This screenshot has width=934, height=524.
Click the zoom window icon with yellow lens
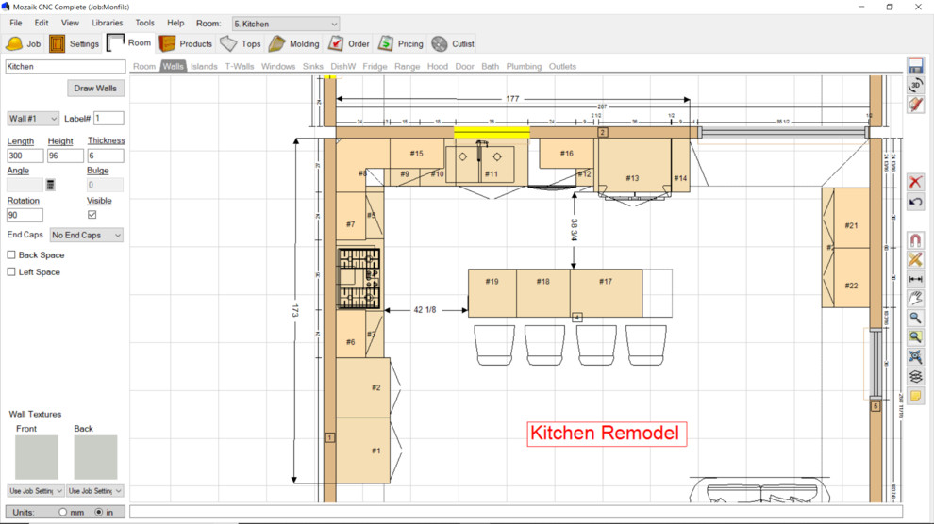click(x=915, y=337)
